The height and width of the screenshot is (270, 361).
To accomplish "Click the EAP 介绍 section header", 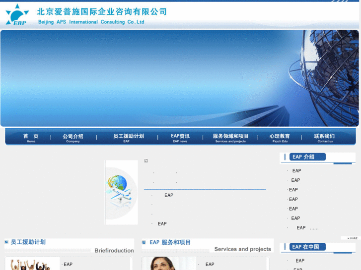I will (307, 157).
